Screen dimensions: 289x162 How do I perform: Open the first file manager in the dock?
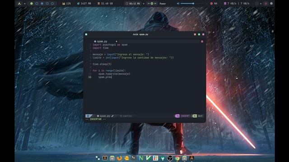[x=112, y=158]
